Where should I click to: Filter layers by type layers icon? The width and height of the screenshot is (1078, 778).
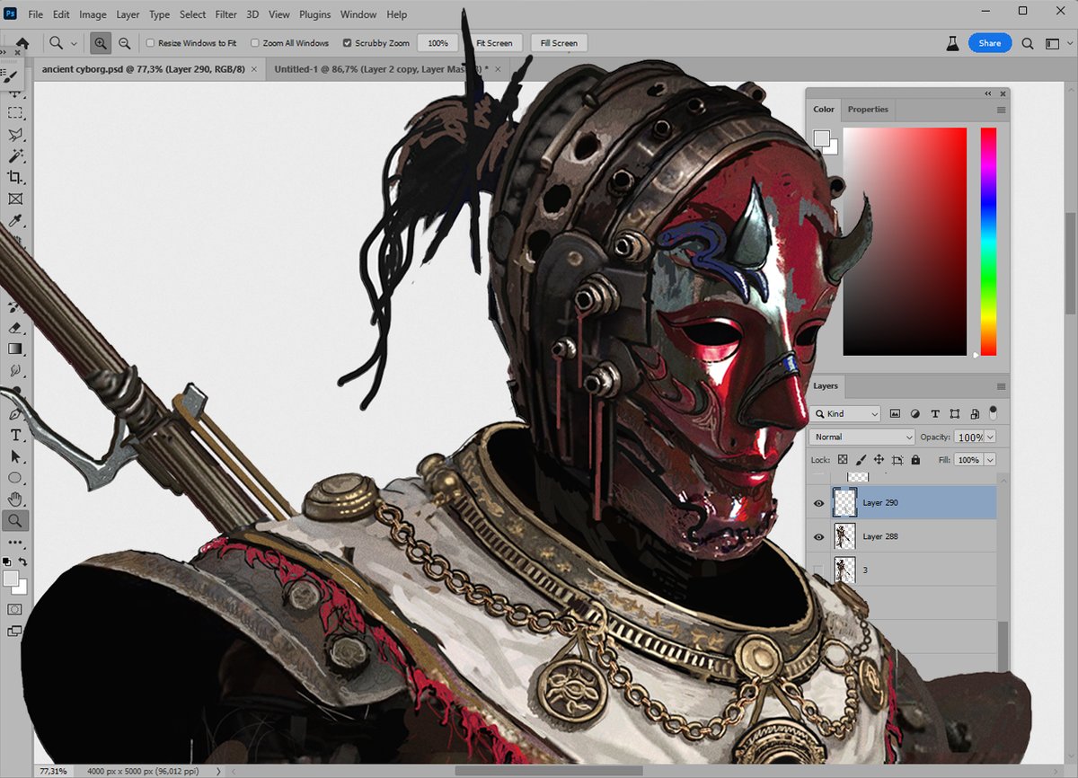935,414
